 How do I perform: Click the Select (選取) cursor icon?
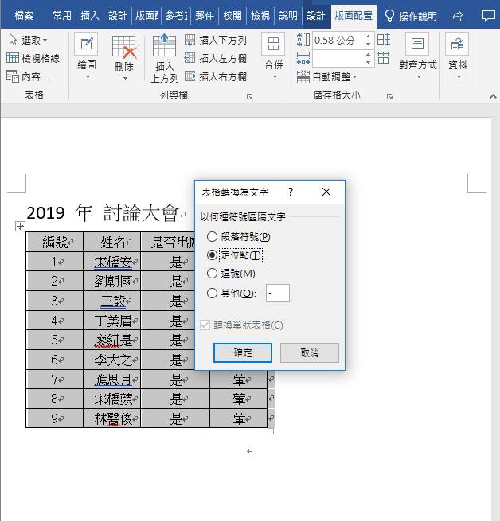[x=13, y=40]
